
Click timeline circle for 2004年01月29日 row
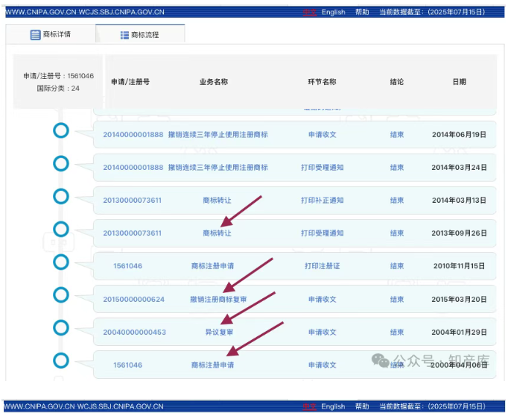click(x=61, y=328)
